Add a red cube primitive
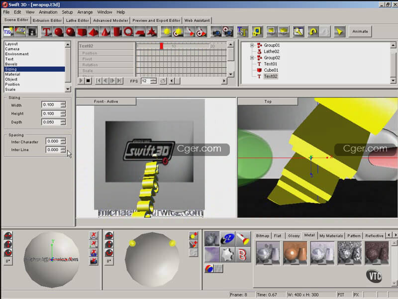Viewport: 398px width, 299px height. point(82,31)
